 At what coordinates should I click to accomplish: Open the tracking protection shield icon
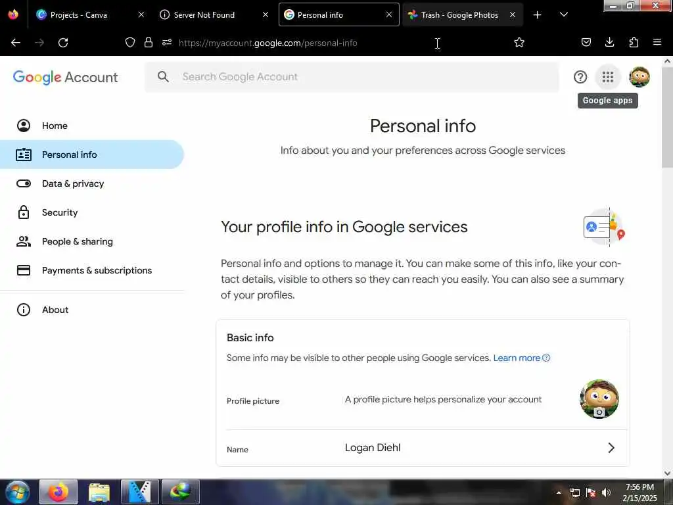[130, 43]
